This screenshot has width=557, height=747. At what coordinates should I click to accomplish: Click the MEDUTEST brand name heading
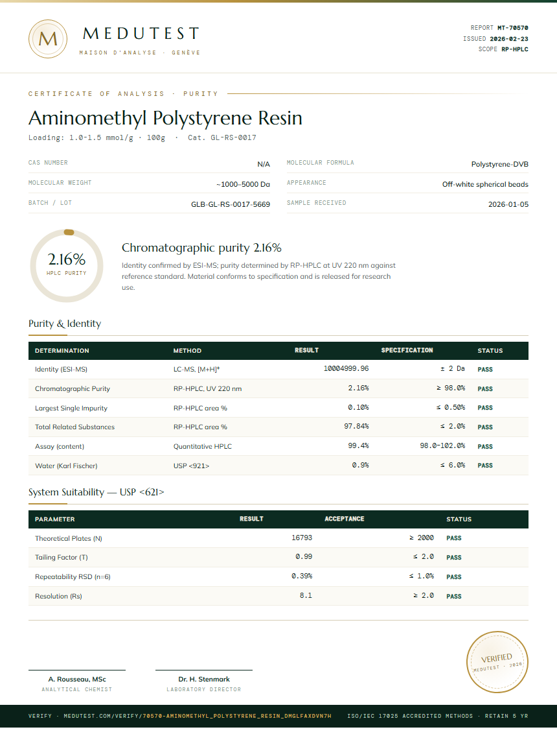[141, 33]
